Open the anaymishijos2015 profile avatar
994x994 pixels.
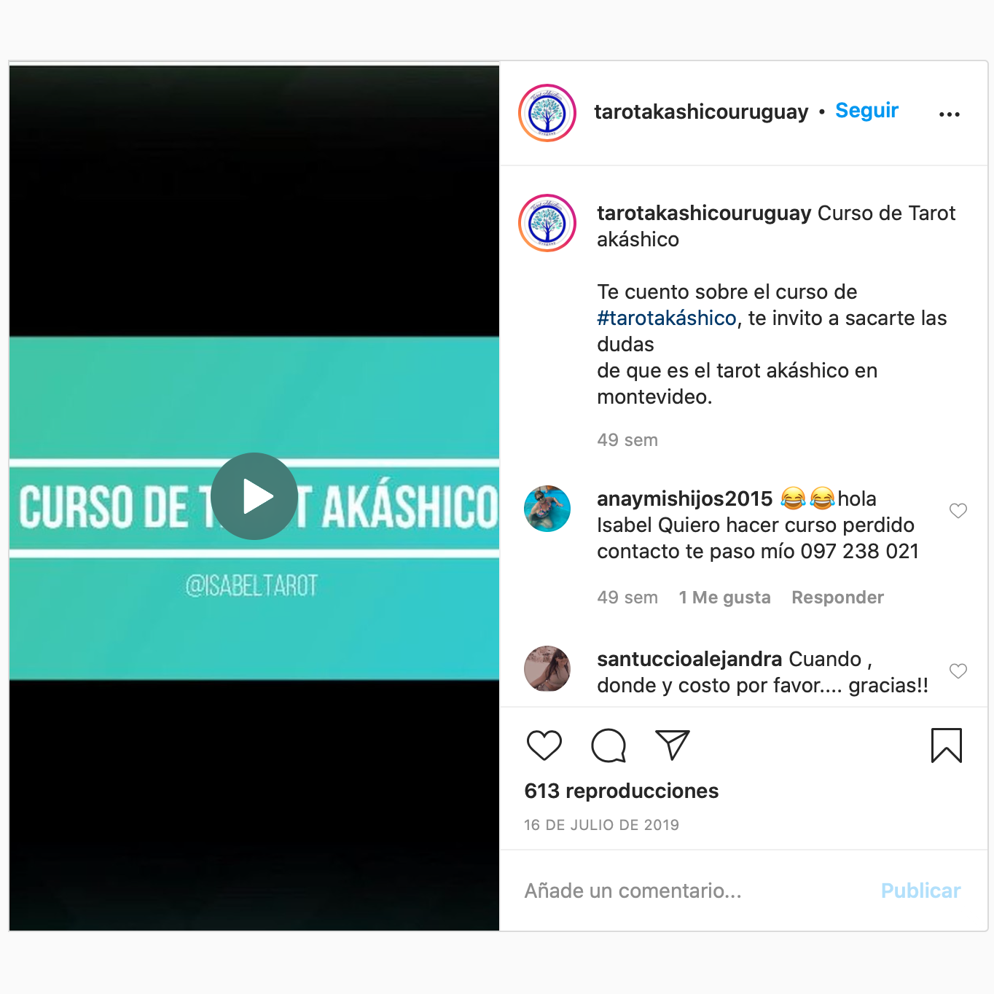click(x=547, y=509)
